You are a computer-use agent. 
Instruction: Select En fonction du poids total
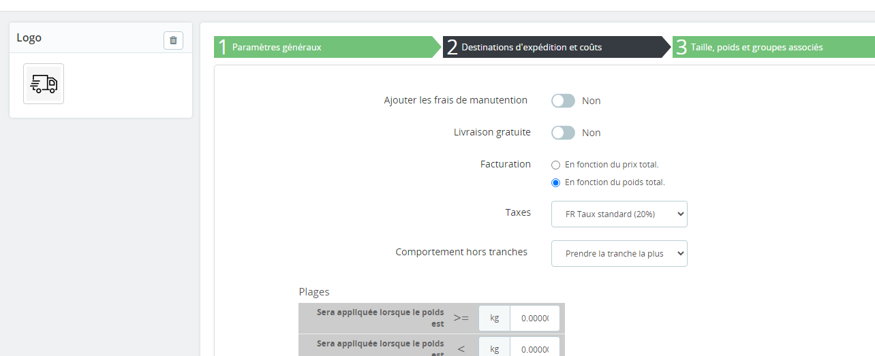coord(555,182)
